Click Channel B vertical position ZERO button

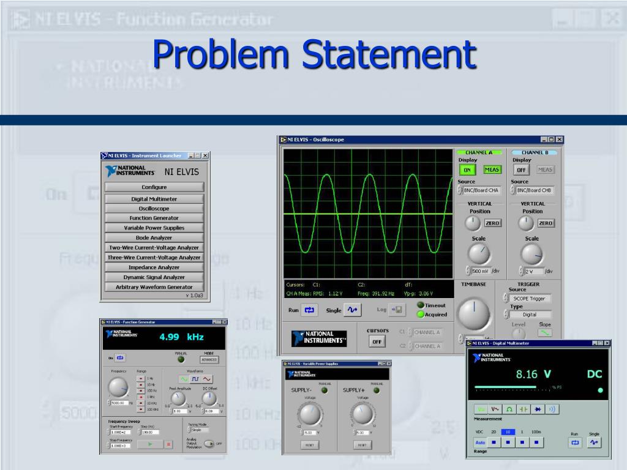click(x=546, y=223)
